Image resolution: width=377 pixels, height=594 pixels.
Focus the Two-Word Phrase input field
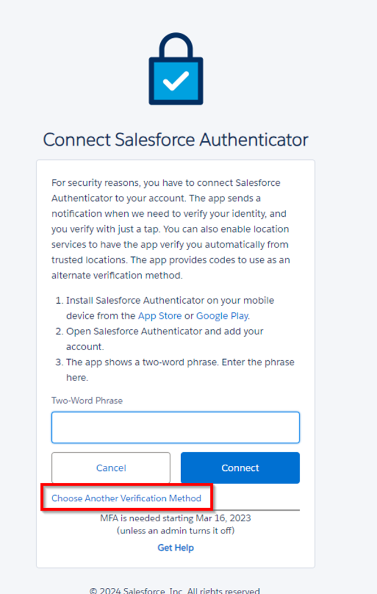click(176, 427)
